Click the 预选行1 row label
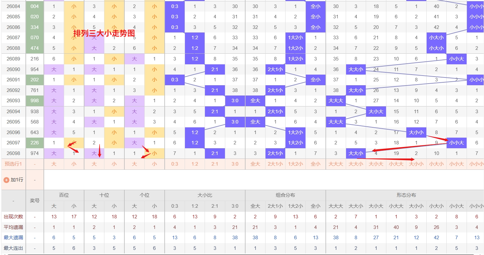Viewport: 484px width, 255px height. point(13,164)
